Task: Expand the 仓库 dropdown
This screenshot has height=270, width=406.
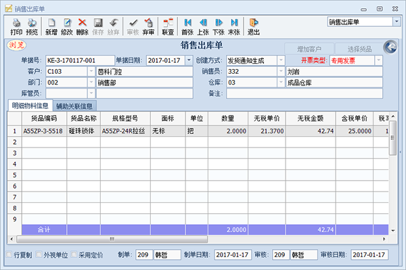Action: pyautogui.click(x=281, y=83)
